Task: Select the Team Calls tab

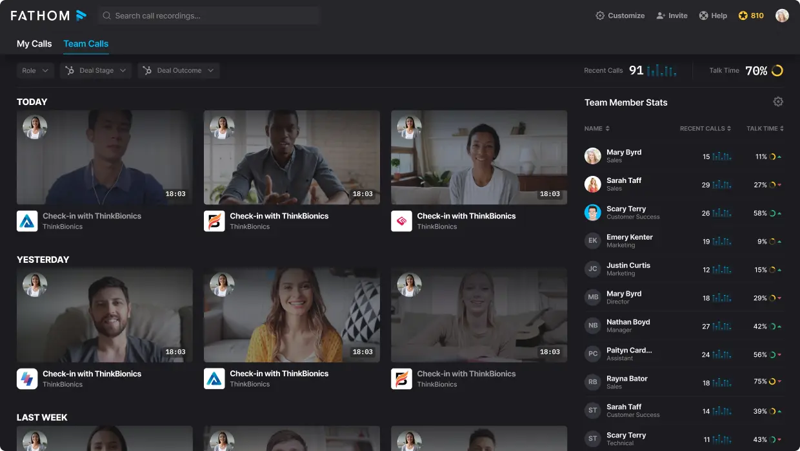Action: [x=86, y=44]
